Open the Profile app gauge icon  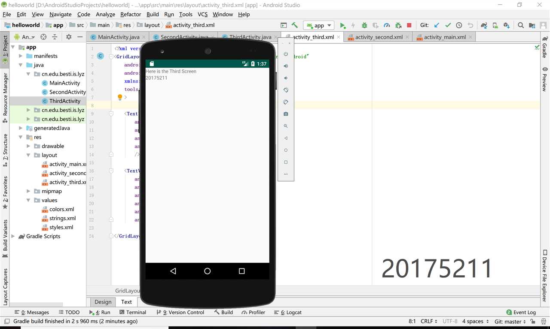[x=387, y=25]
